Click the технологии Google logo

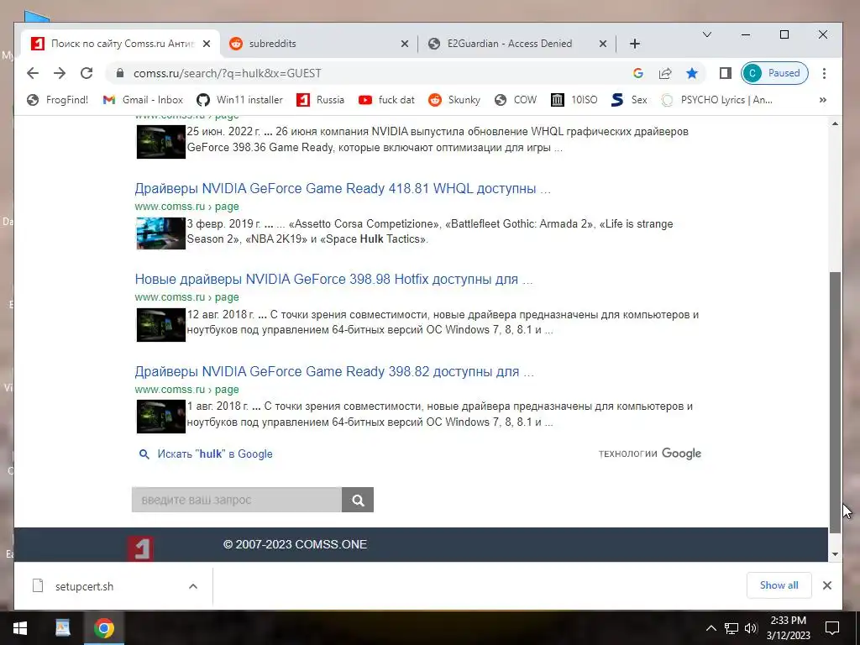pos(650,453)
